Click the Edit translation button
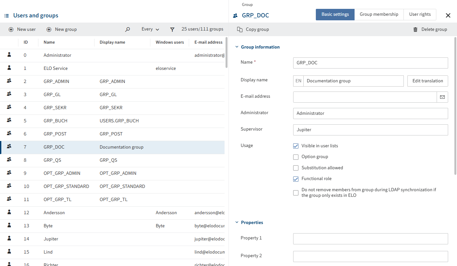Image resolution: width=457 pixels, height=266 pixels. [x=427, y=81]
